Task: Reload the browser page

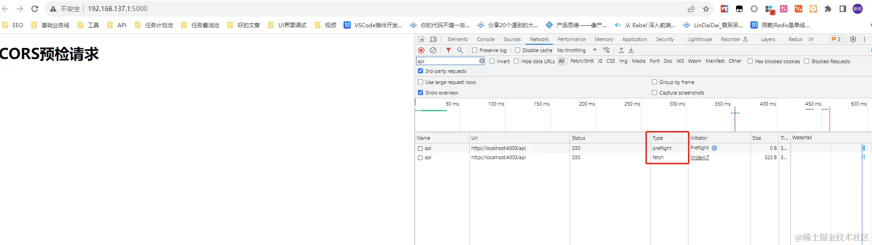Action: (35, 9)
